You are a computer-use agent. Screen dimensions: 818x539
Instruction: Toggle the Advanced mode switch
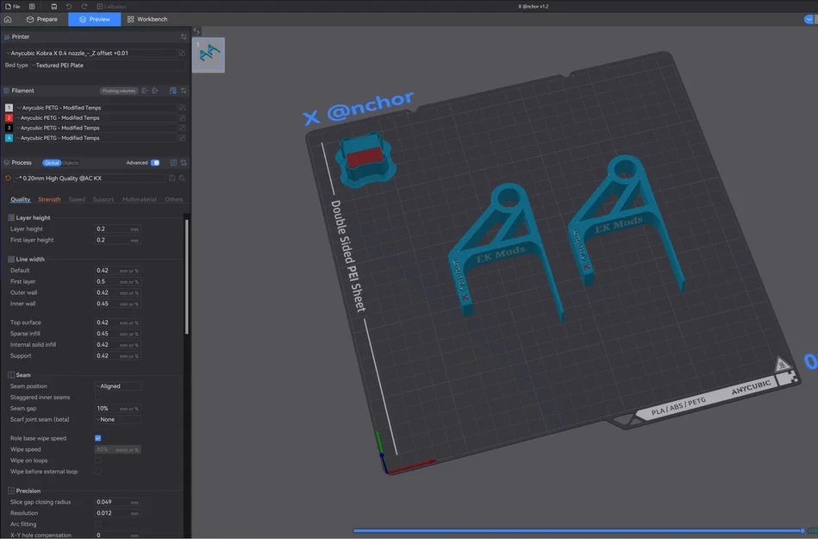tap(155, 163)
